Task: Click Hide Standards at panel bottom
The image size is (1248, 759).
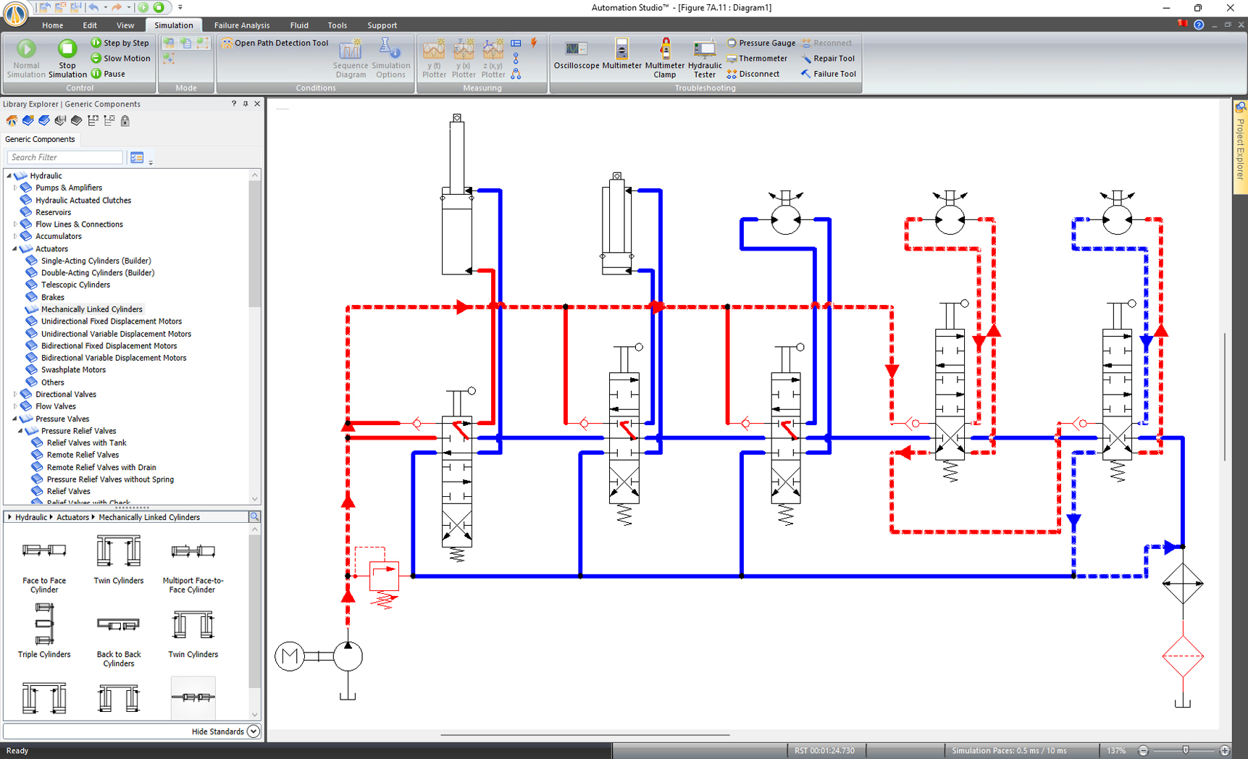Action: click(219, 731)
